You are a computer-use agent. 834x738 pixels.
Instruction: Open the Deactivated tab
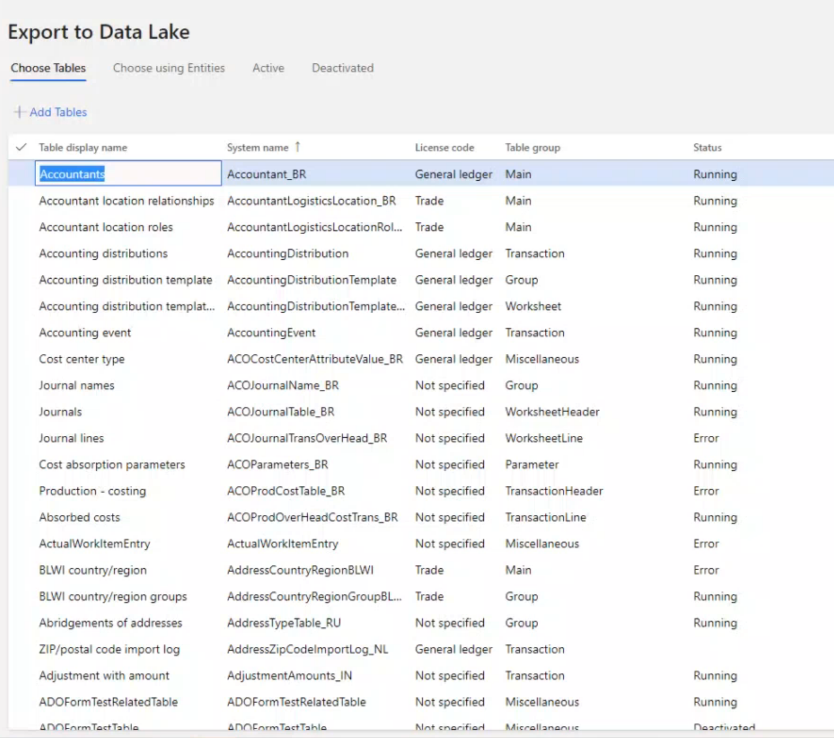342,68
